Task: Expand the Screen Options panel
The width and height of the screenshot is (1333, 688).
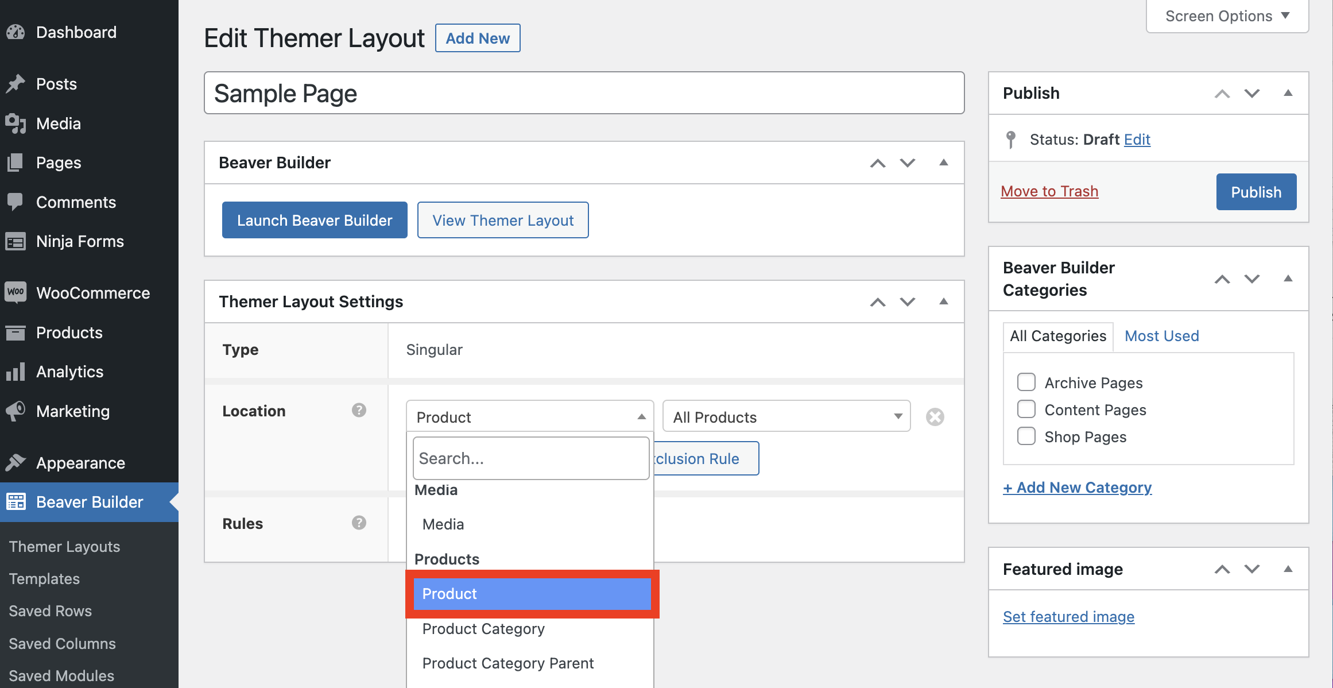Action: click(1227, 16)
